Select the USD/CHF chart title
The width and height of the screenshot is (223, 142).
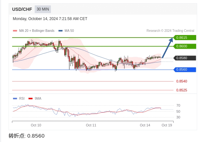(22, 9)
